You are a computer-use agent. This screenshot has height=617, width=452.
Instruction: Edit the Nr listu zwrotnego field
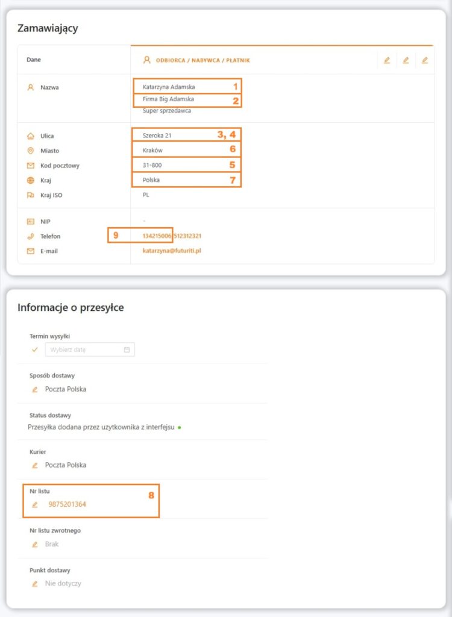[34, 544]
